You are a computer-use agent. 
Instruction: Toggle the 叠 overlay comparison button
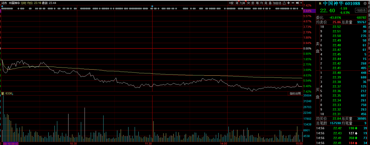(x=270, y=3)
